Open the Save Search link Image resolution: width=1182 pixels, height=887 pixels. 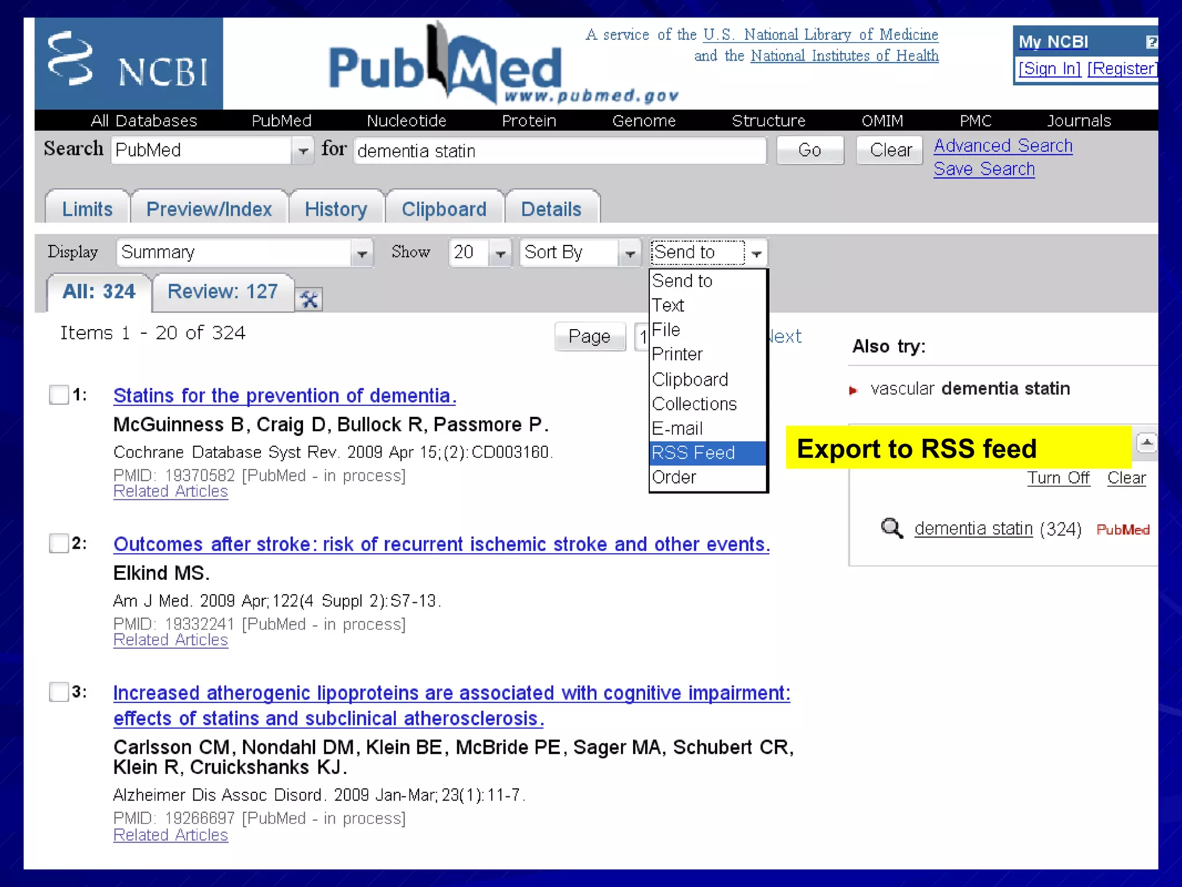tap(984, 169)
